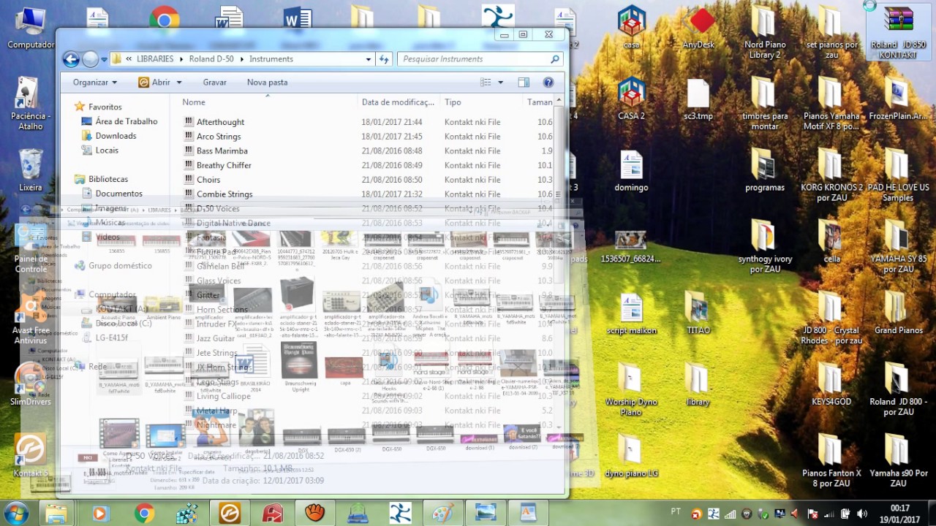
Task: Sort by the Tipo column header
Action: click(453, 102)
